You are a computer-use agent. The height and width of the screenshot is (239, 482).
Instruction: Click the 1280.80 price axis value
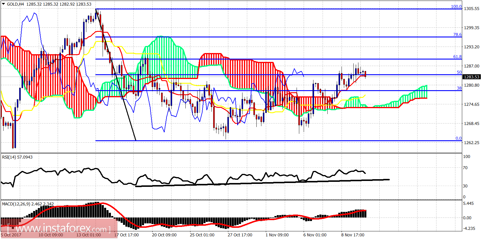[472, 85]
